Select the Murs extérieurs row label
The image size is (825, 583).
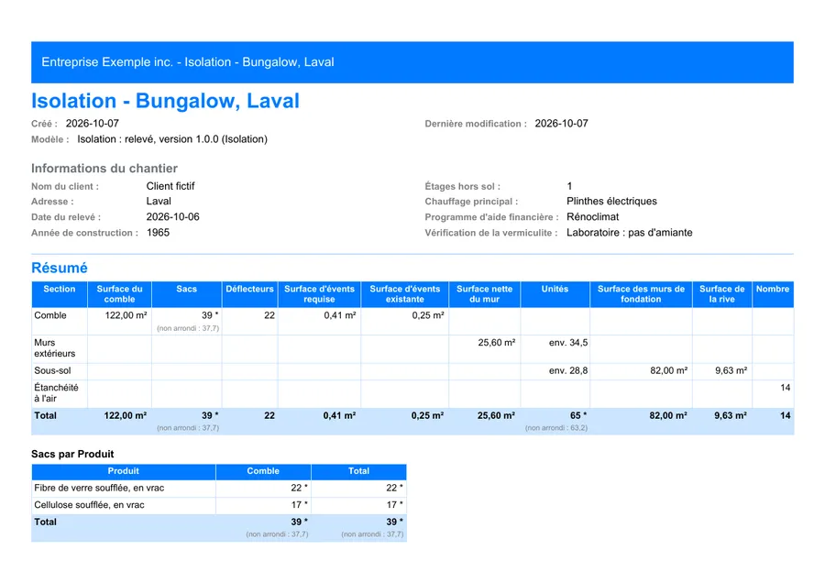tap(55, 348)
